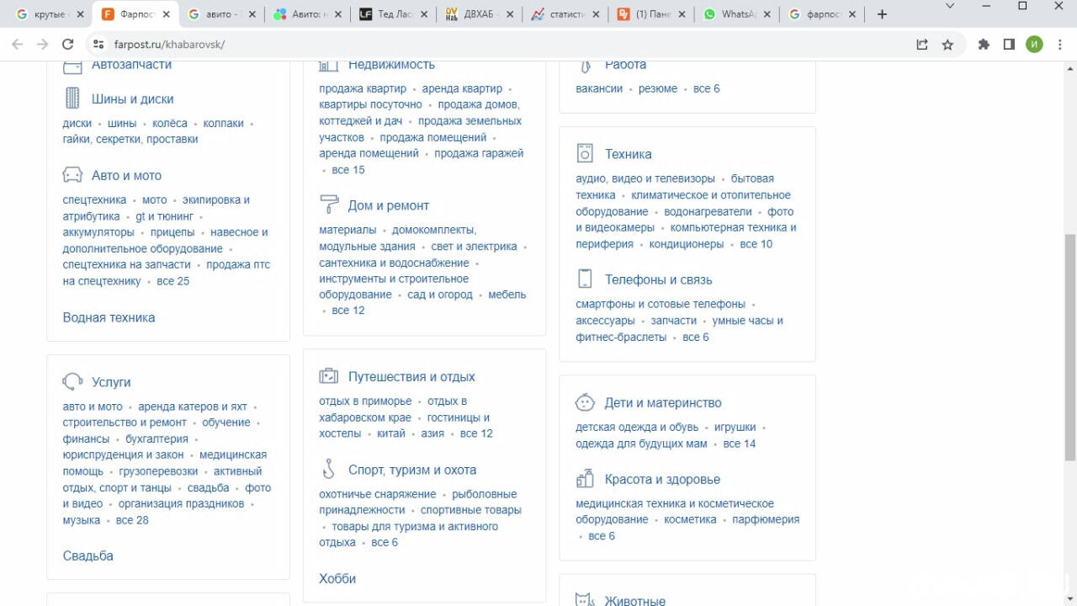Screen dimensions: 1077x606
Task: Toggle the browser side panel icon
Action: 1009,45
